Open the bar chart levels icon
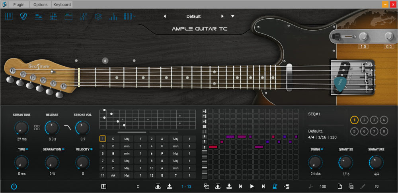Viewport: 398px width, 193px height. [113, 16]
